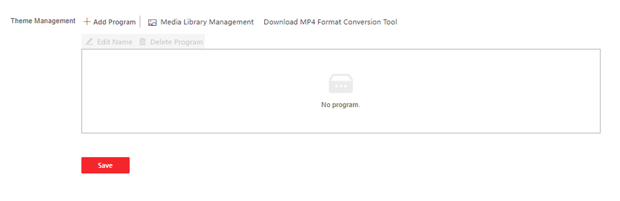Click the red Save button
The width and height of the screenshot is (620, 201).
tap(105, 165)
